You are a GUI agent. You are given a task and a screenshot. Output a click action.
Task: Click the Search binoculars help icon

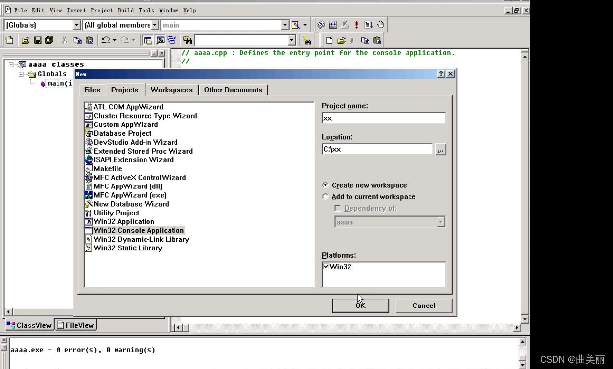point(307,40)
